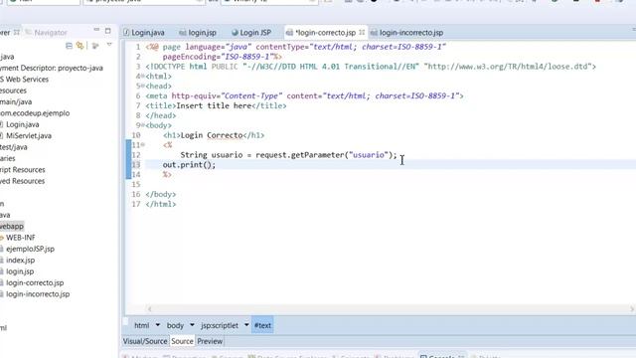Screen dimensions: 636x358
Task: Select MiServlet.java in the explorer tree
Action: tap(29, 136)
